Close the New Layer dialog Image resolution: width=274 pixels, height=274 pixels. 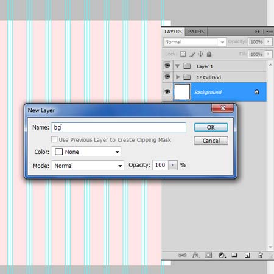(223, 108)
